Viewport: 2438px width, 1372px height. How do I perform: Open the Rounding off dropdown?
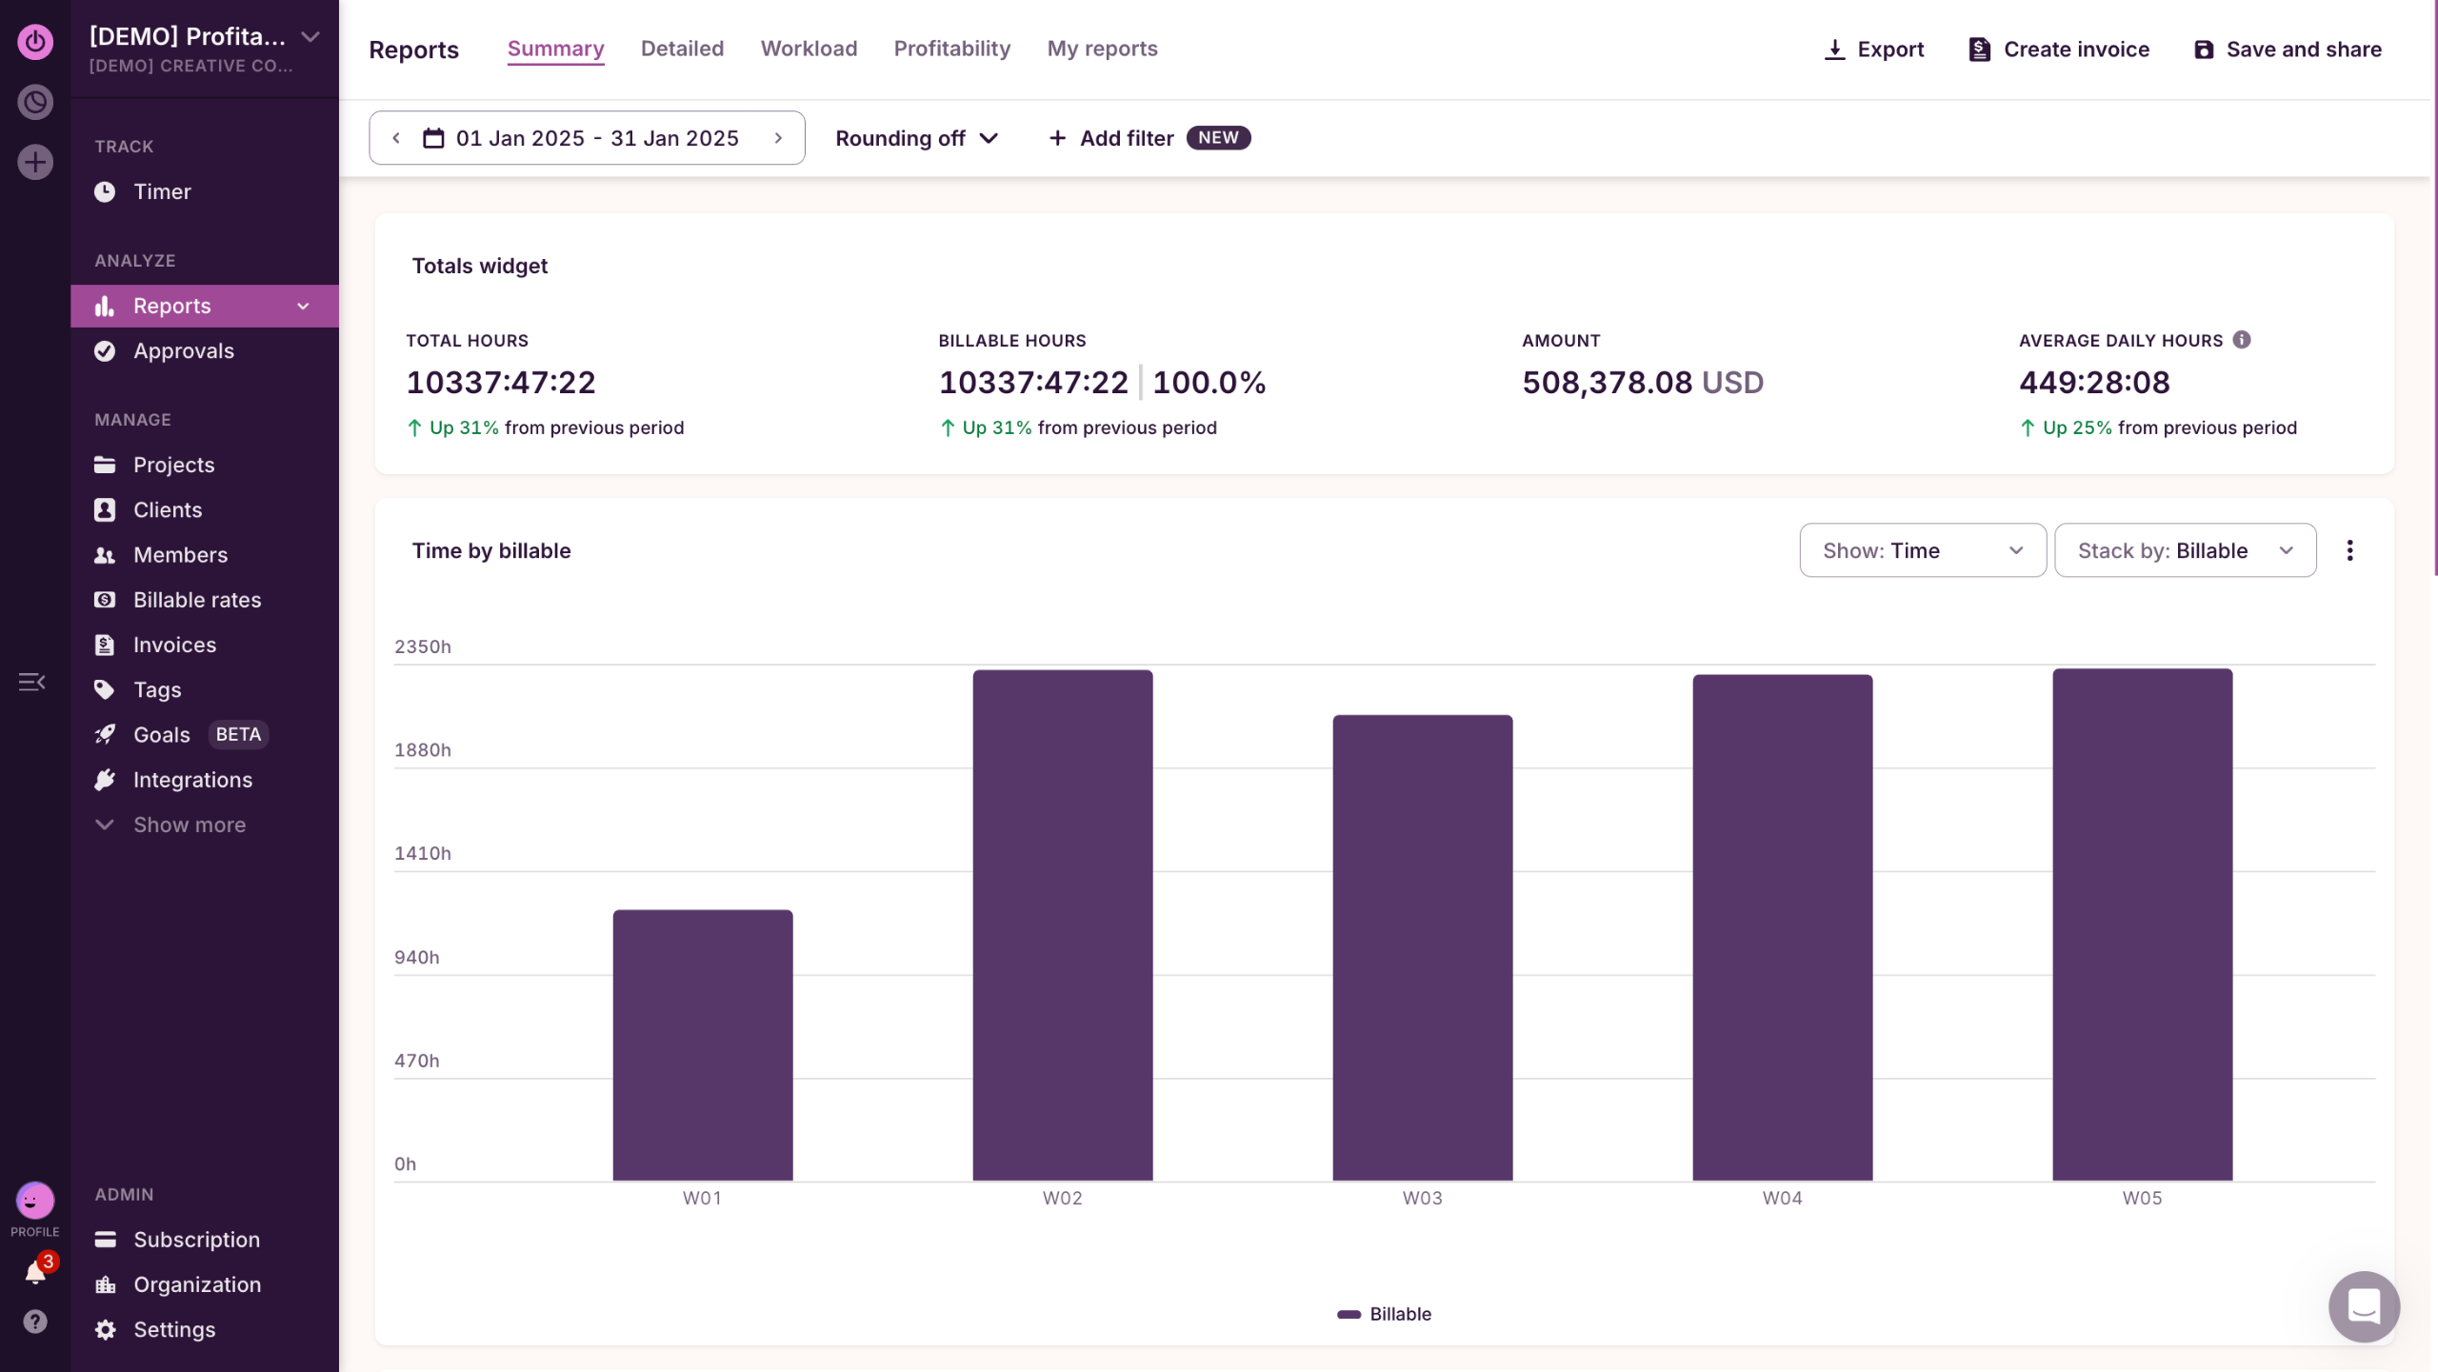(x=916, y=138)
